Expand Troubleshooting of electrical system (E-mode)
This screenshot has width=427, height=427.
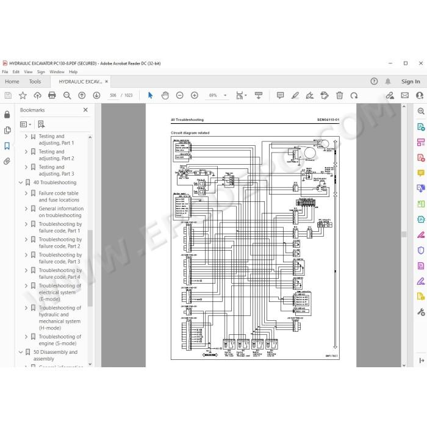[x=26, y=285]
